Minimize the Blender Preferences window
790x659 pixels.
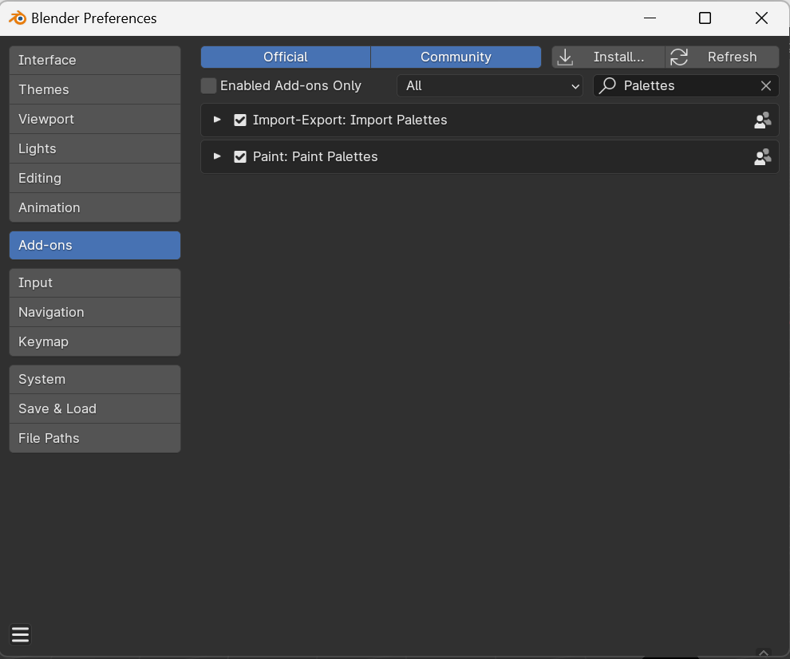(650, 18)
